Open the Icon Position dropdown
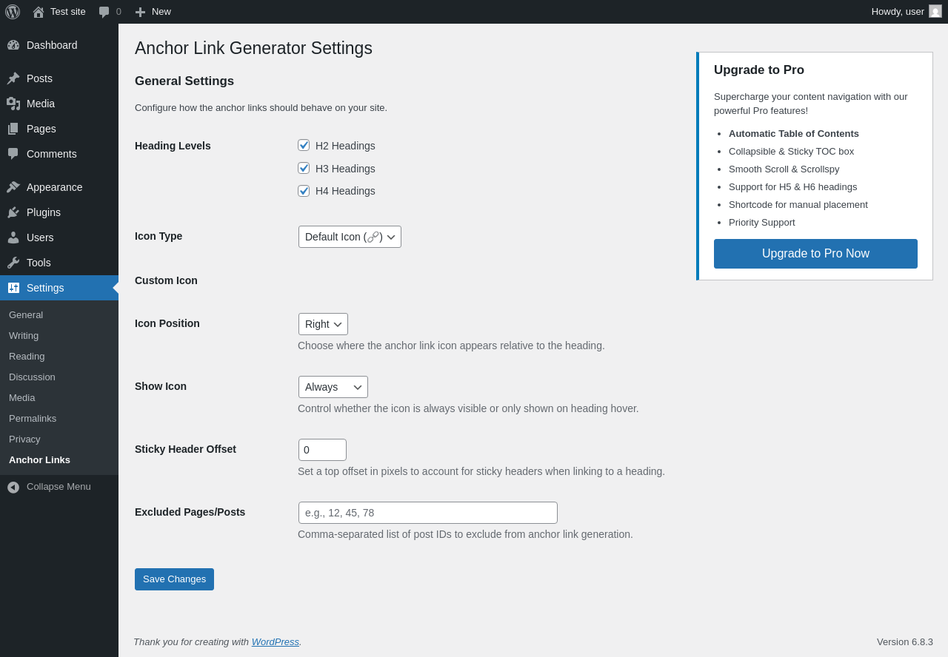This screenshot has height=657, width=948. pos(323,324)
